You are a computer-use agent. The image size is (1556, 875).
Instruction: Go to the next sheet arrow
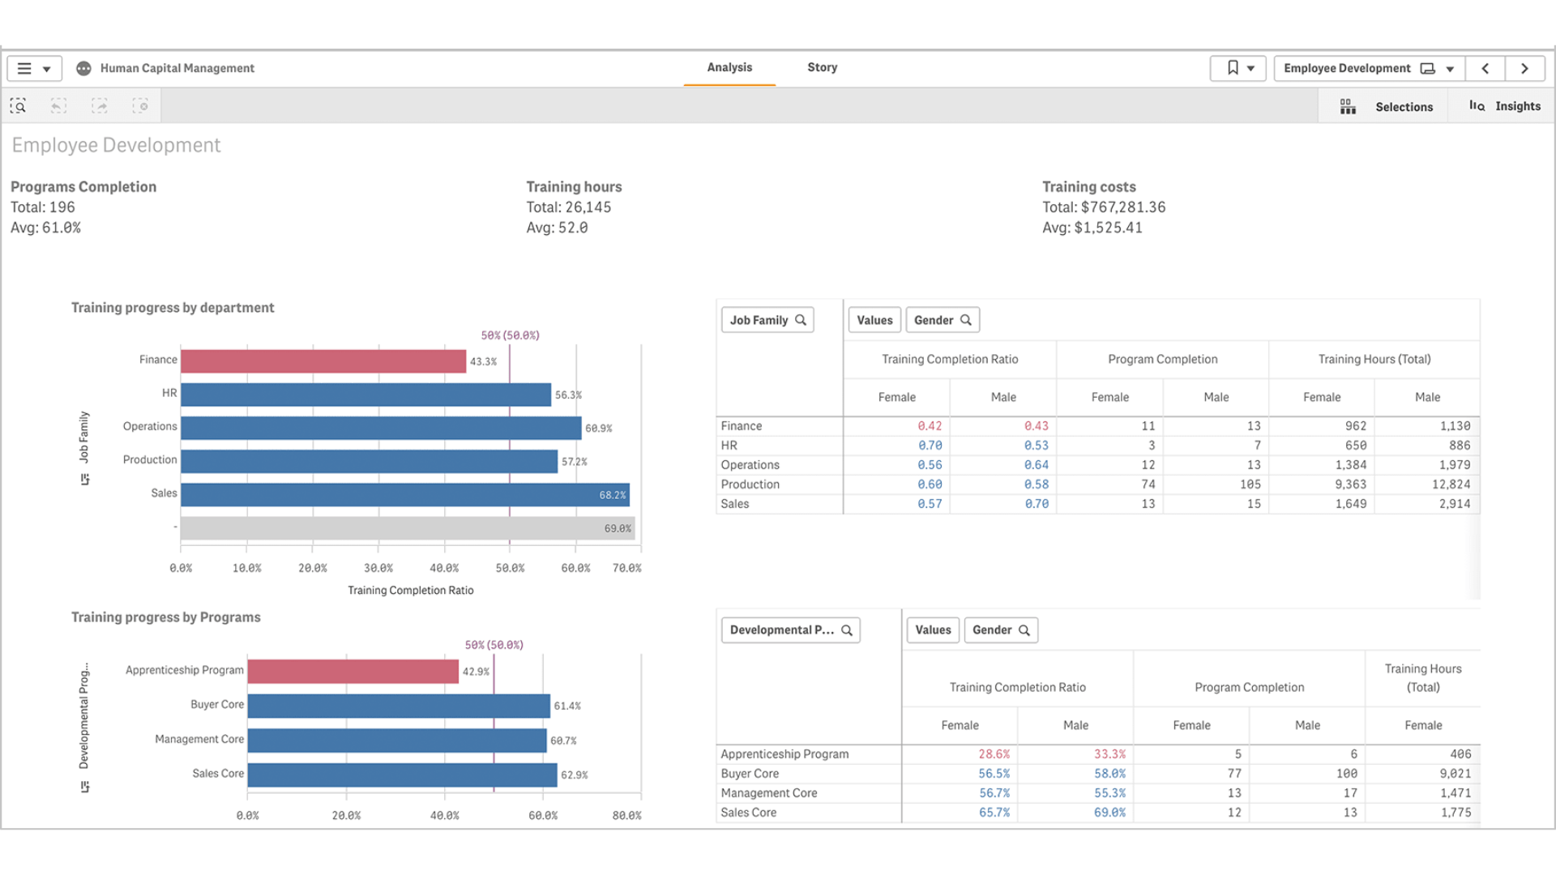(x=1524, y=69)
